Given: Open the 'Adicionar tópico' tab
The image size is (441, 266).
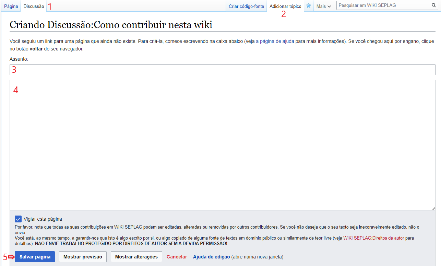Looking at the screenshot, I should tap(285, 6).
